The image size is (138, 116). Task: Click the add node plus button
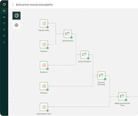tap(16, 25)
